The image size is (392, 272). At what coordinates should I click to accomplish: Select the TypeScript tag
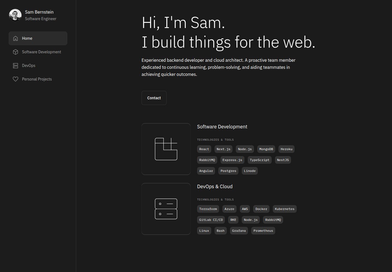pyautogui.click(x=259, y=160)
